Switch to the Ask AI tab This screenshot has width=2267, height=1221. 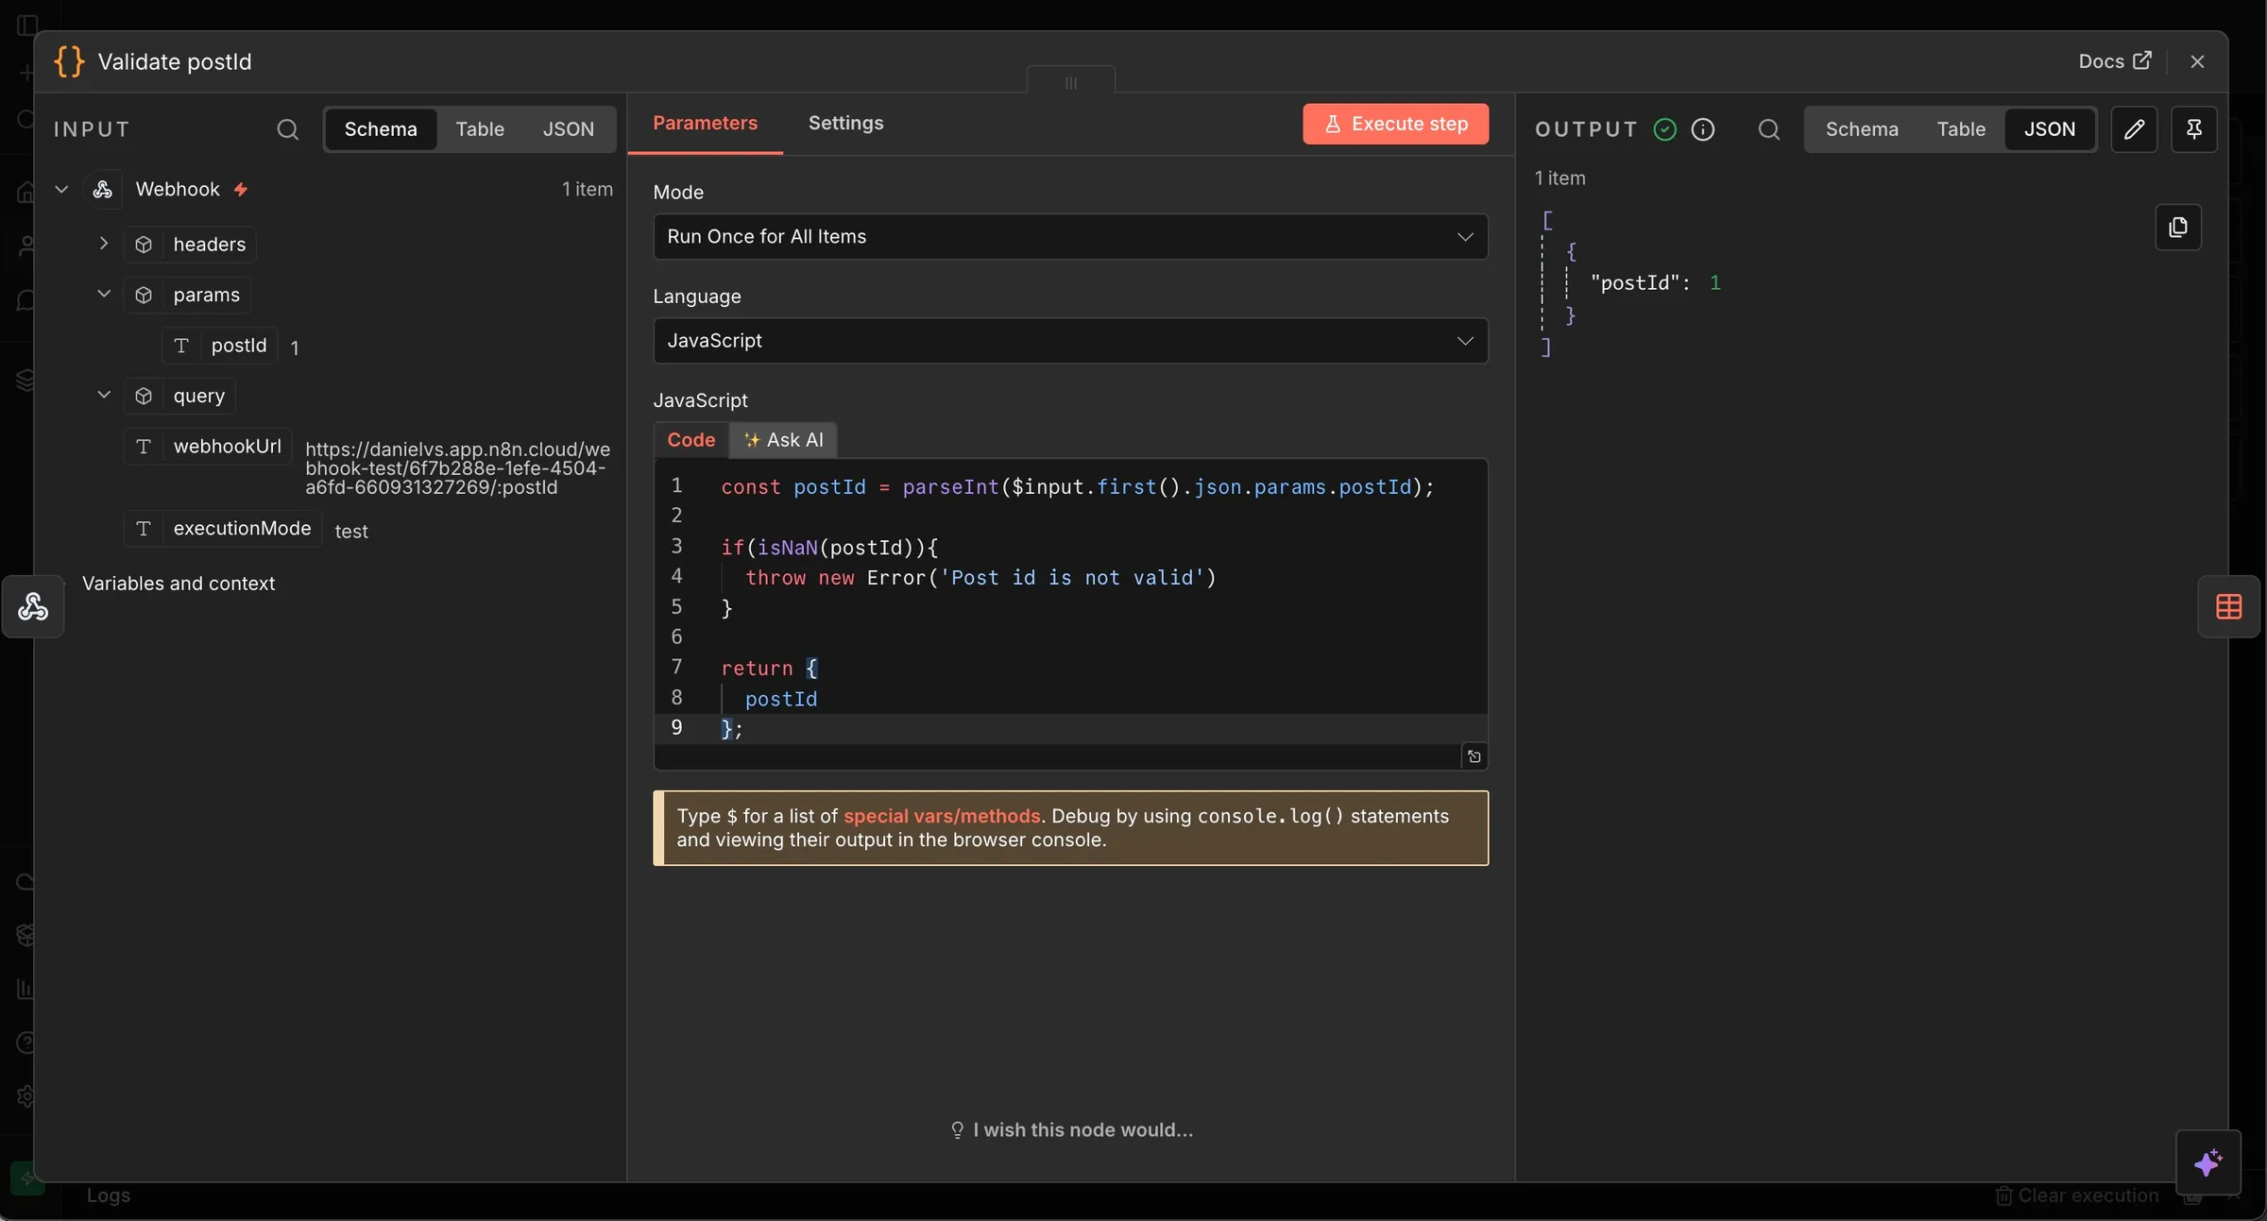(x=783, y=440)
